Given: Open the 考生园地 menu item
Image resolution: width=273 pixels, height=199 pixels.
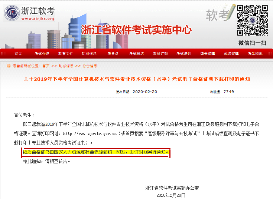Looking at the screenshot, I should pyautogui.click(x=255, y=54).
